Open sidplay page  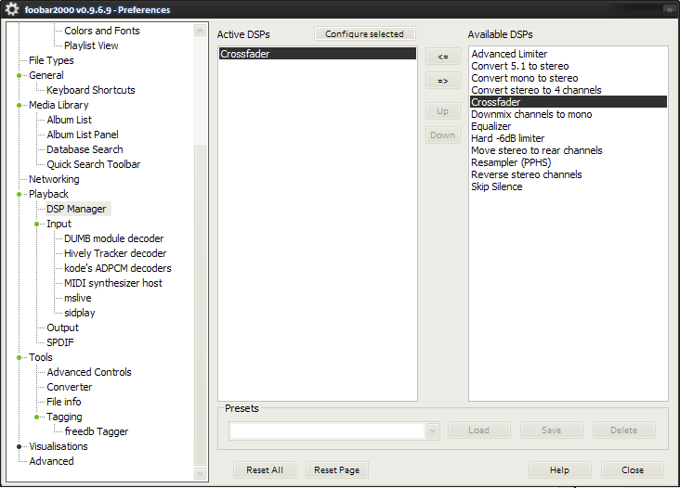79,313
